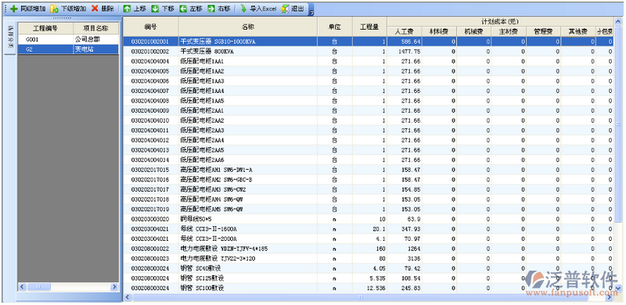626x305 pixels.
Task: Select row 干式变压器 800KVA
Action: (x=368, y=52)
